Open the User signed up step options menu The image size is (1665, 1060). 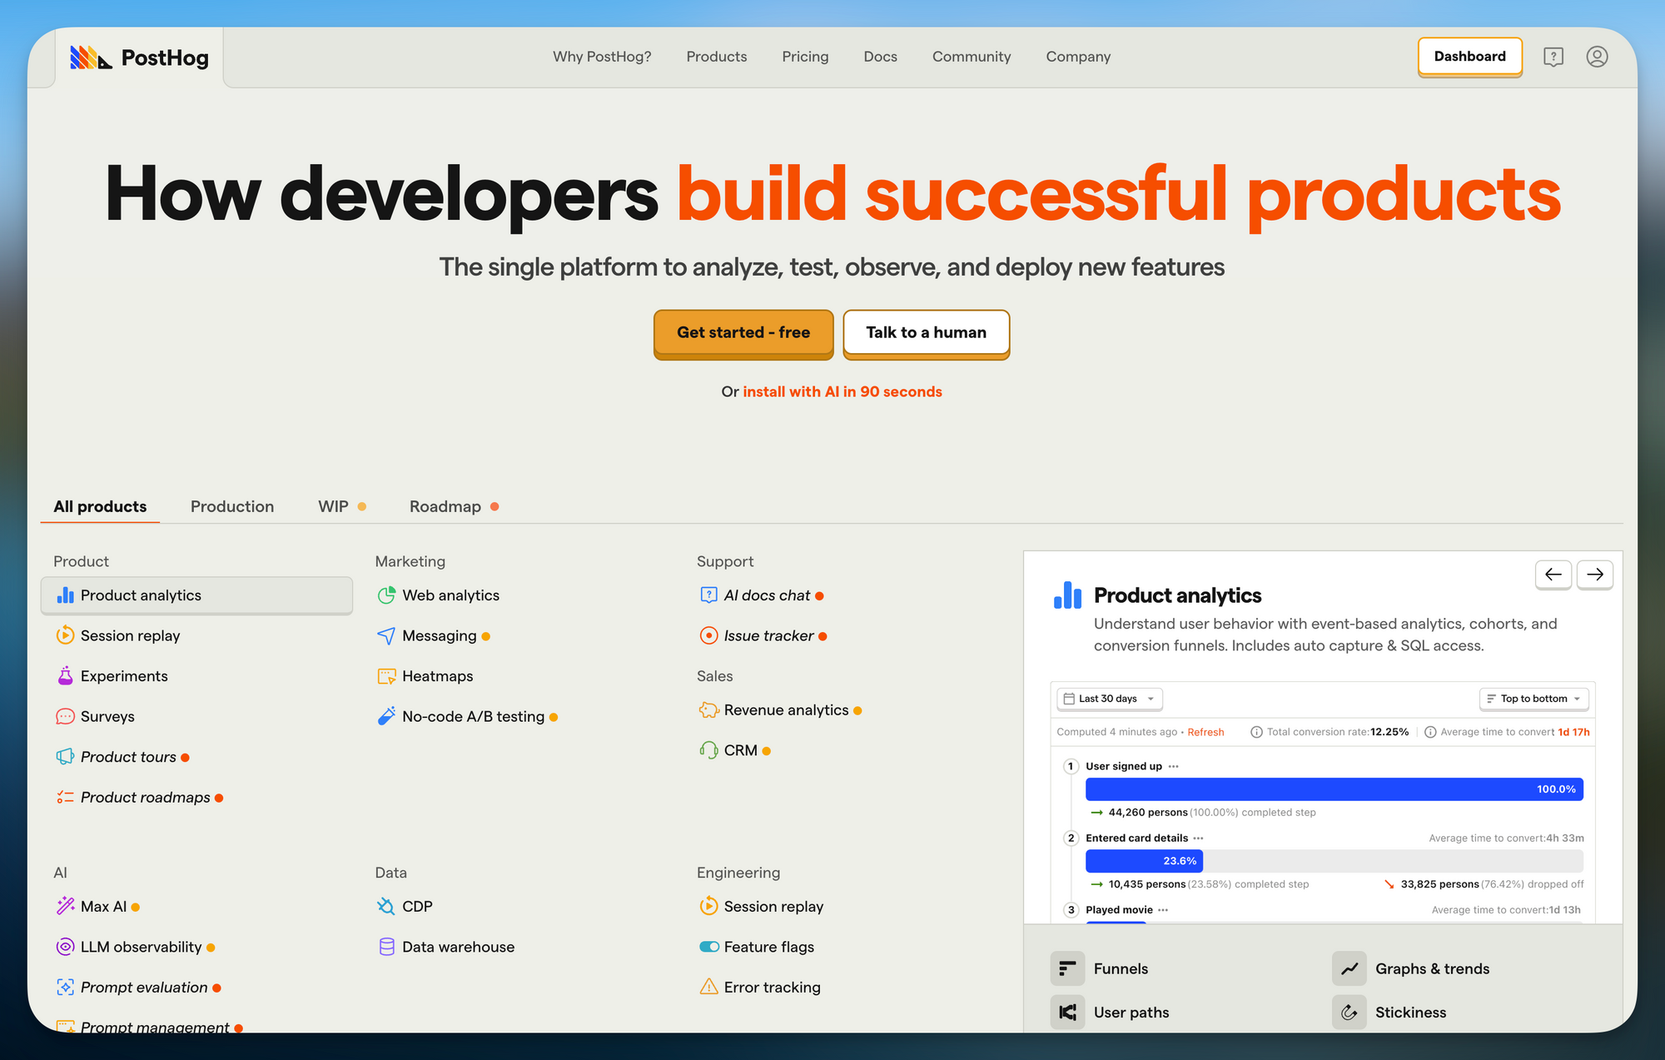pos(1173,766)
